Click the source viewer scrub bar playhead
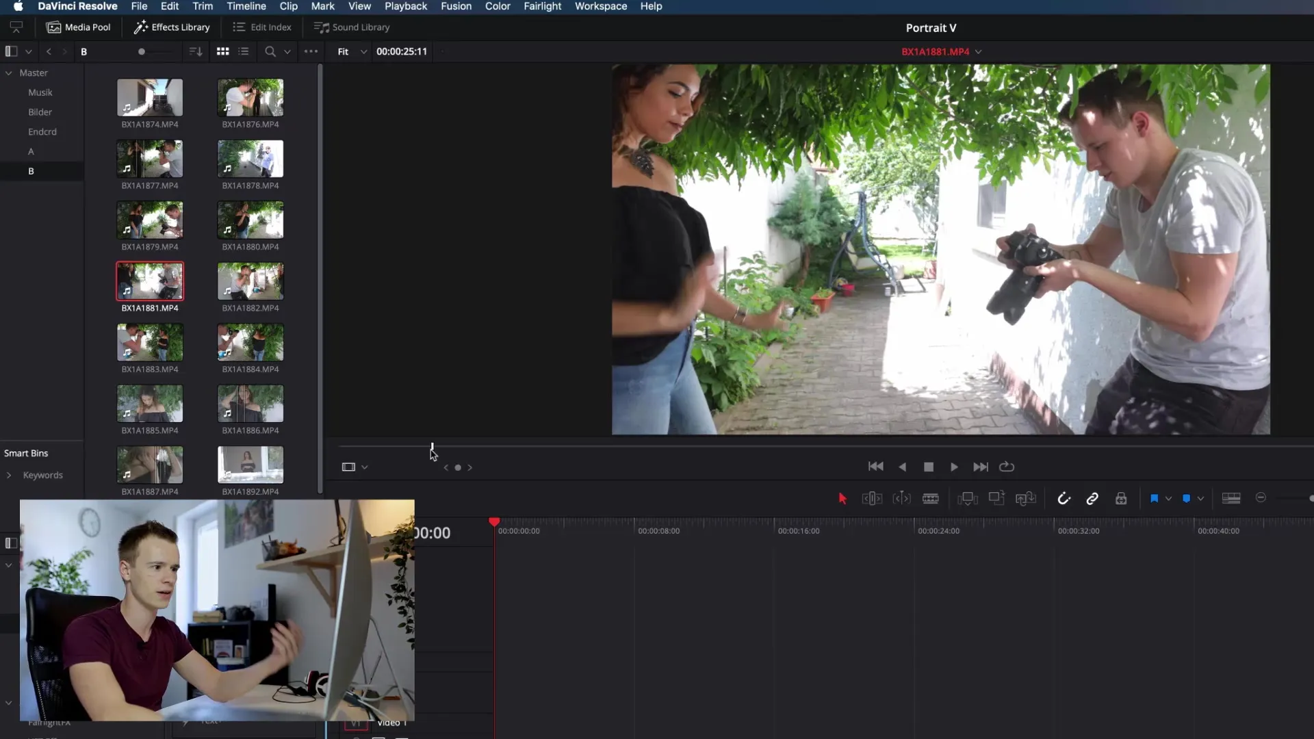Screen dimensions: 1314x739 point(432,446)
